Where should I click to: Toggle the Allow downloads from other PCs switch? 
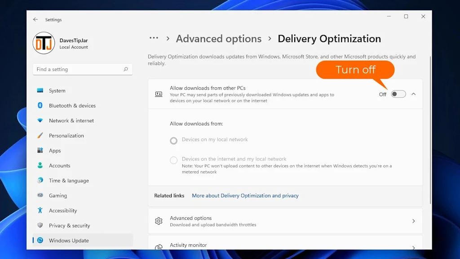pyautogui.click(x=398, y=94)
